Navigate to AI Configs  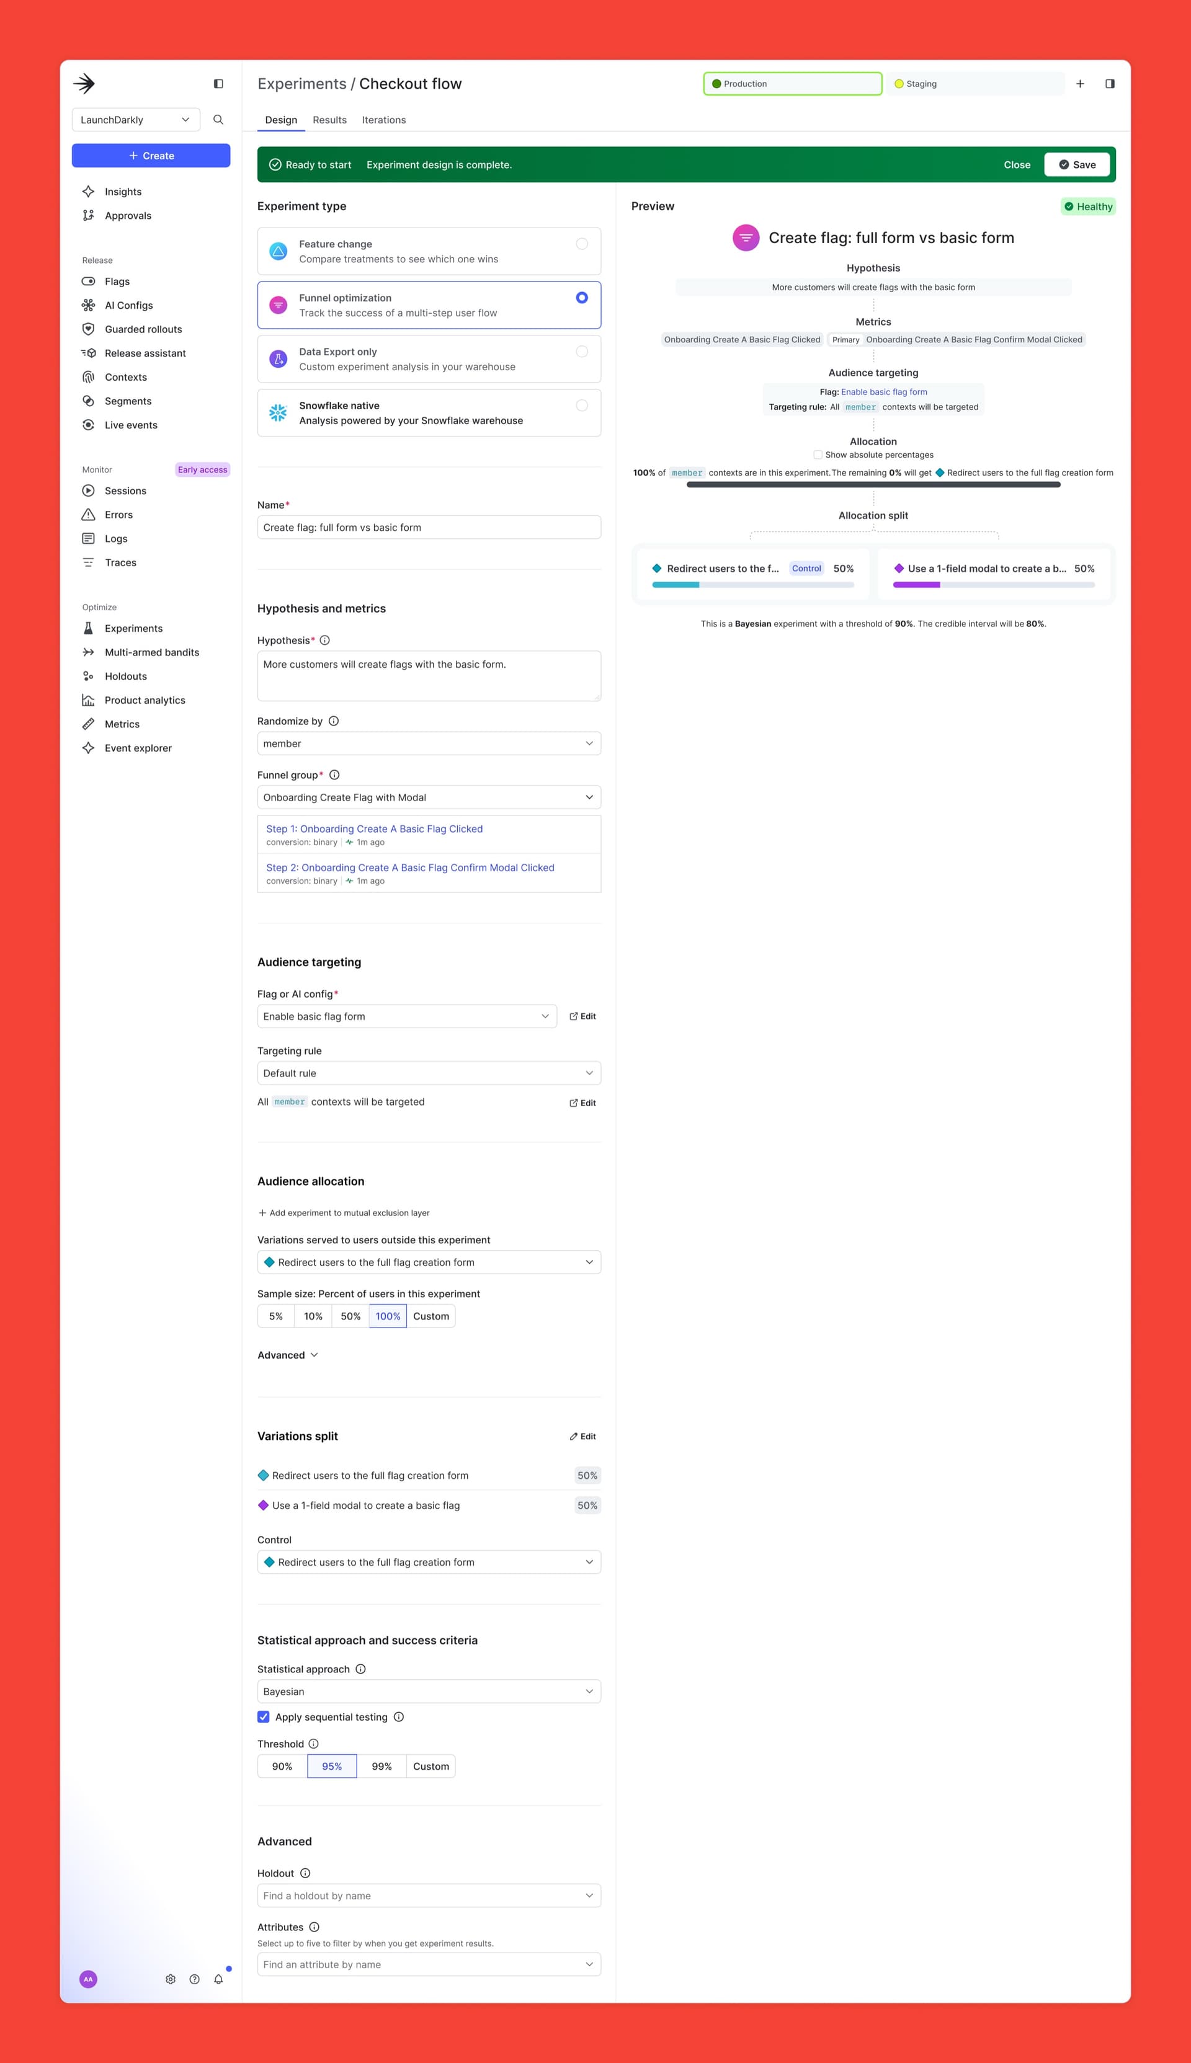128,305
